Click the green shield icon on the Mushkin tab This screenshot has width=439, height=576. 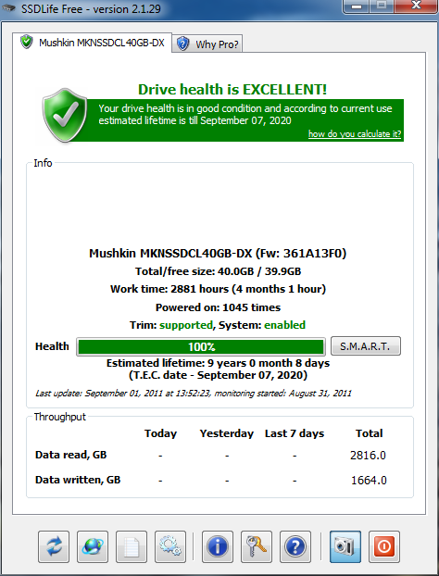pyautogui.click(x=27, y=42)
